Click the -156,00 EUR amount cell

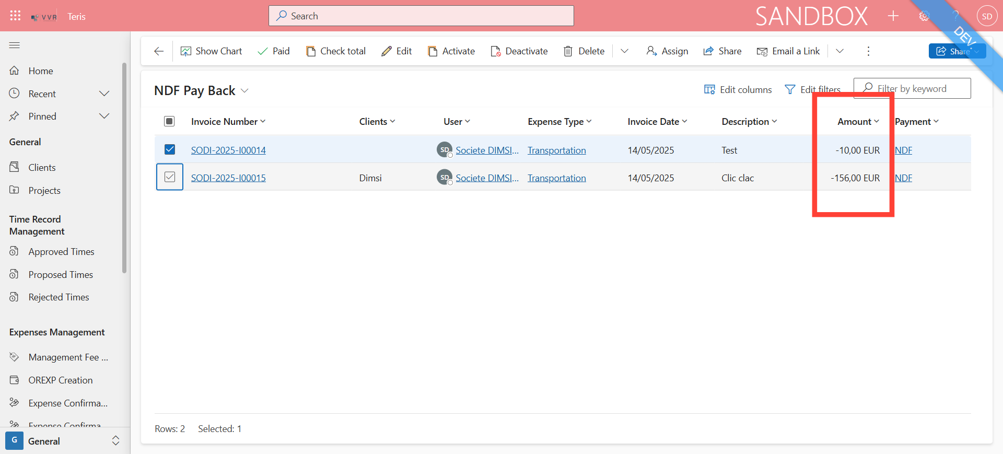click(x=855, y=178)
